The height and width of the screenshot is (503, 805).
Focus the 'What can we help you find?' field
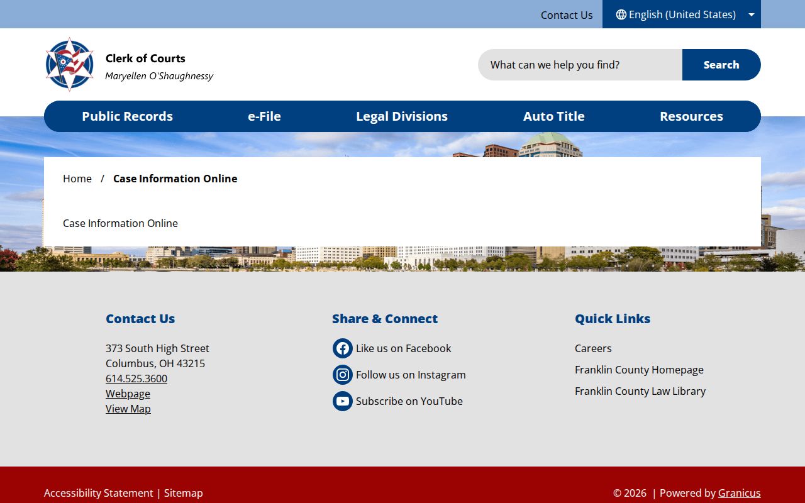click(x=580, y=65)
